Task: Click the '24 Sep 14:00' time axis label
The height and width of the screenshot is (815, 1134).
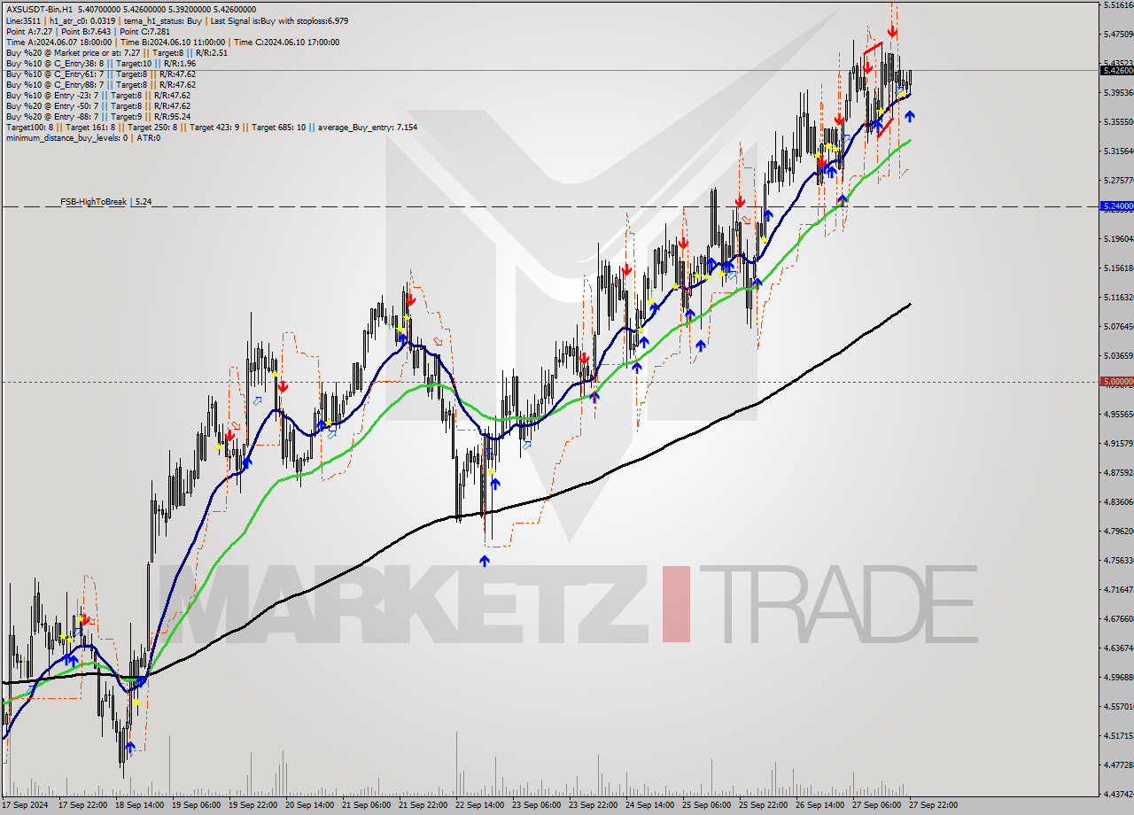Action: (649, 805)
